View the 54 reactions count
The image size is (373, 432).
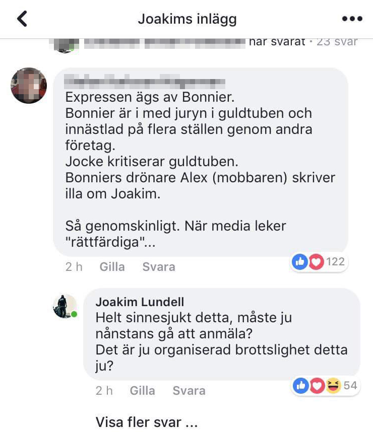click(x=350, y=385)
